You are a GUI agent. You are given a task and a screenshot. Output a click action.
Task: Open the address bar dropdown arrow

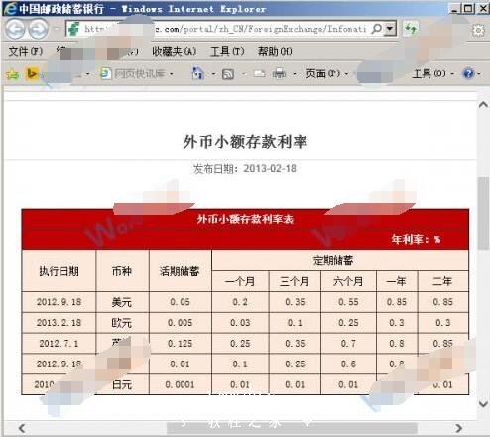pyautogui.click(x=390, y=29)
